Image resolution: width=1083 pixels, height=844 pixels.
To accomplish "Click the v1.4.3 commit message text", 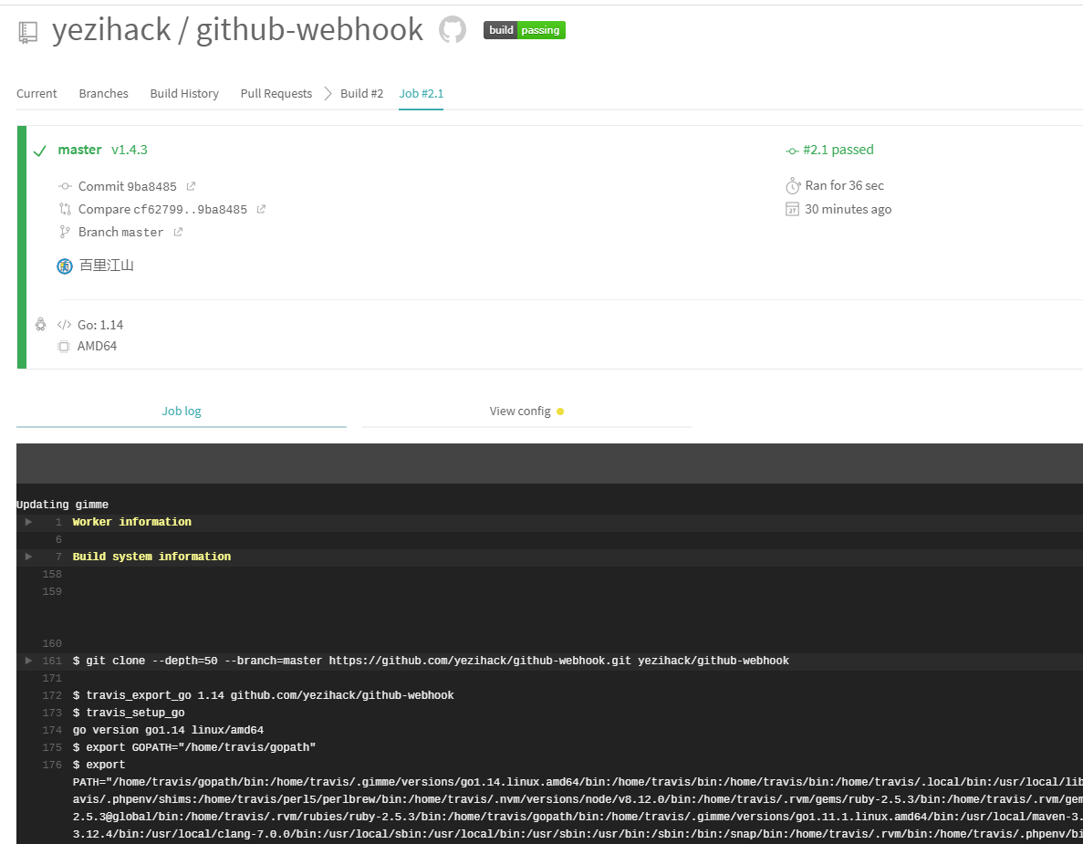I will [x=130, y=150].
